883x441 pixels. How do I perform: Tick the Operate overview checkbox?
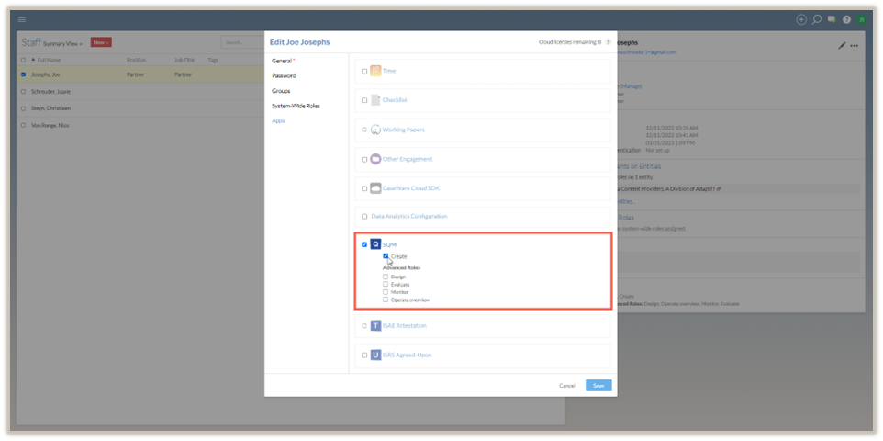(386, 300)
